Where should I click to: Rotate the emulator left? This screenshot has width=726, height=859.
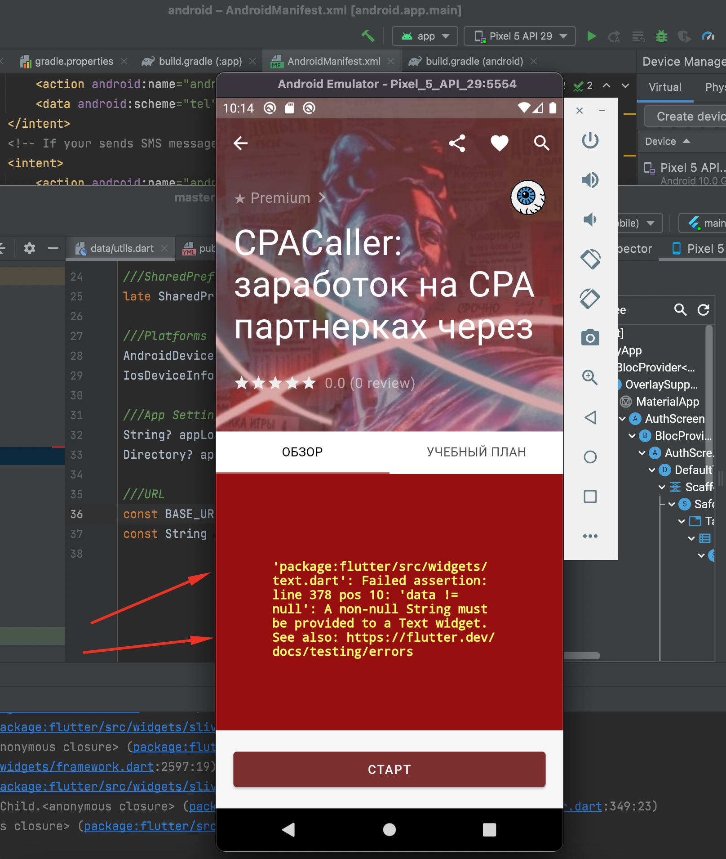pyautogui.click(x=590, y=259)
